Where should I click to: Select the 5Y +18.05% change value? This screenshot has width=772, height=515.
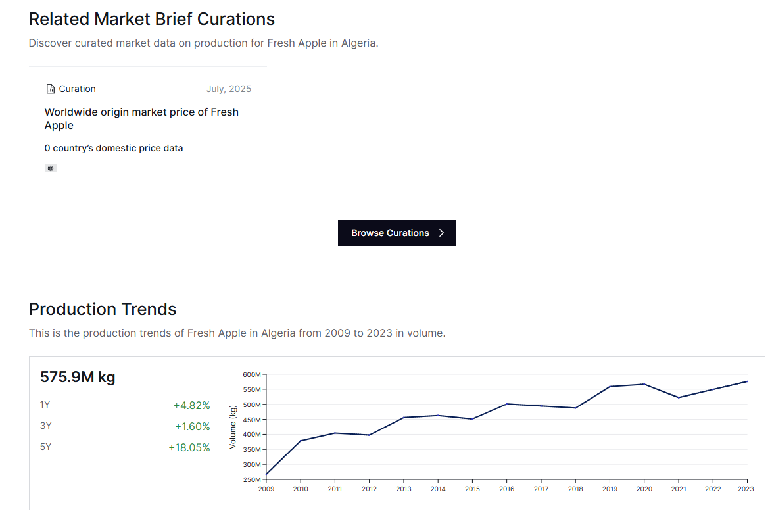[x=189, y=447]
